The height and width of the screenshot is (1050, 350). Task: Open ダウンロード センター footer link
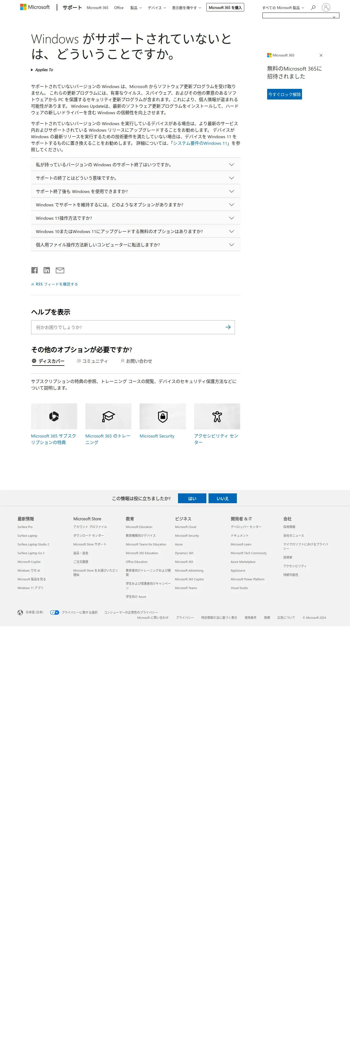click(x=88, y=536)
